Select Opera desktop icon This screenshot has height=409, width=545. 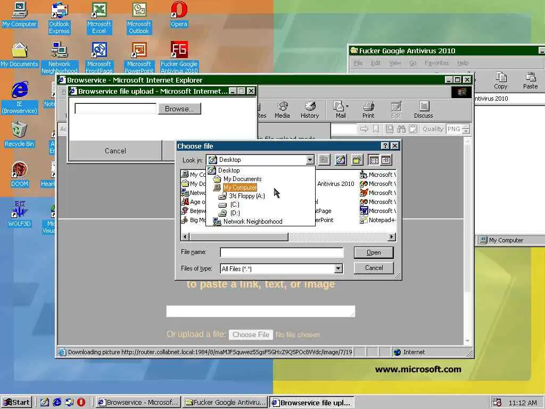pos(179,14)
